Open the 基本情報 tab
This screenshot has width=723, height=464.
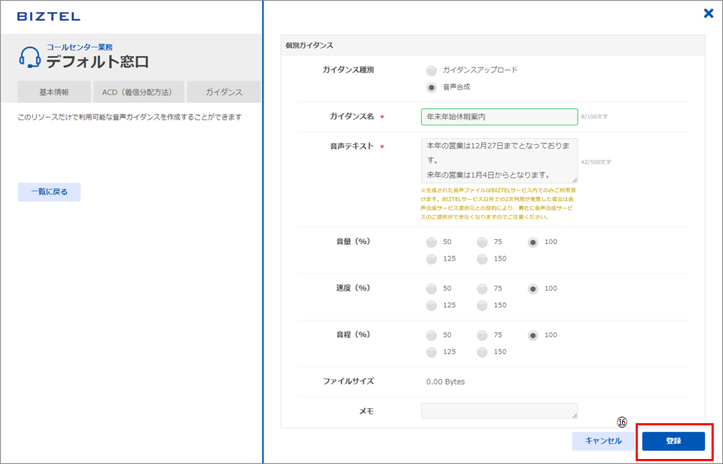54,92
